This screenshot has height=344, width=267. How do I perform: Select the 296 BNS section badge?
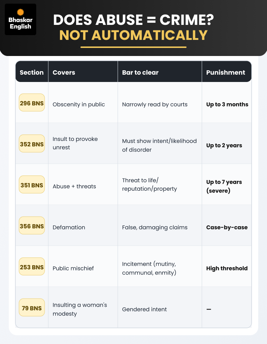tap(32, 102)
